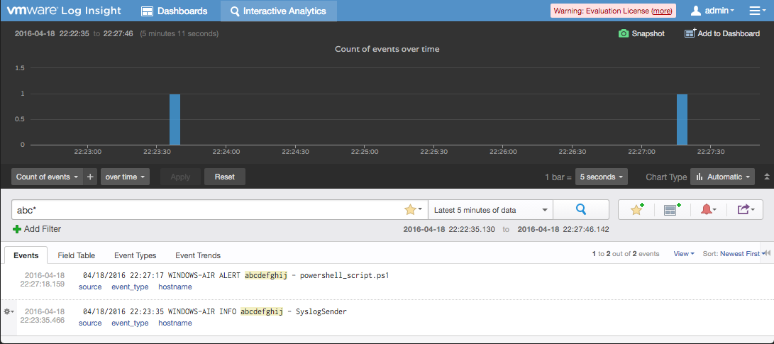Switch to the Field Table tab

[76, 255]
